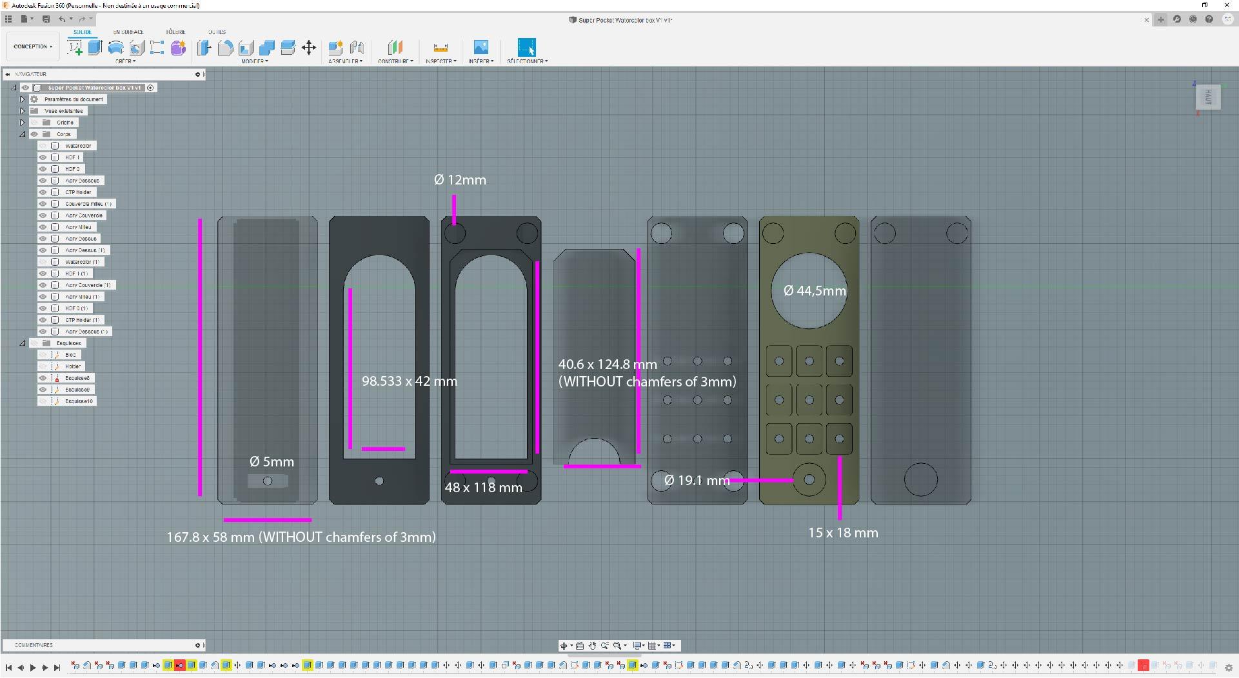Viewport: 1239px width, 678px height.
Task: Choose the Revolve tool
Action: pyautogui.click(x=116, y=47)
